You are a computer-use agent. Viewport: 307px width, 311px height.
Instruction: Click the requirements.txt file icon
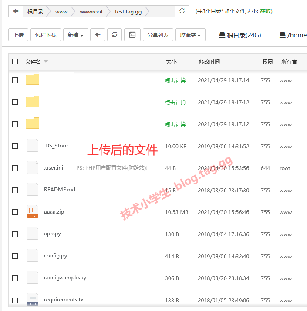coord(33,300)
